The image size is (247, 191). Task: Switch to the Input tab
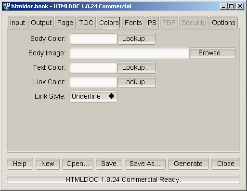(x=17, y=23)
